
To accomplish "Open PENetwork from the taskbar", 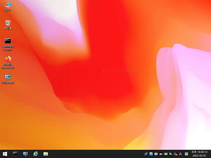I will point(25,154).
